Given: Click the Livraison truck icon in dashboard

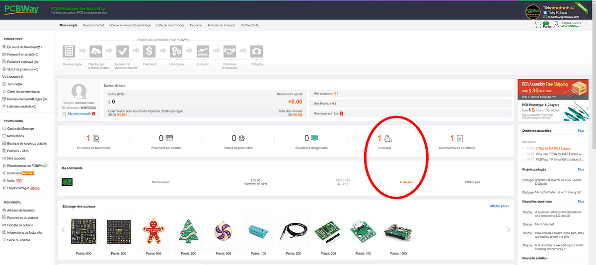Looking at the screenshot, I should (387, 139).
